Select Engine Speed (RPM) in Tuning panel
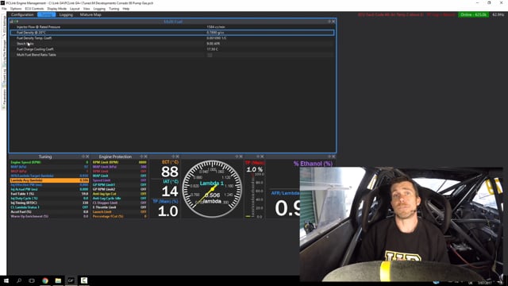 tap(49, 162)
